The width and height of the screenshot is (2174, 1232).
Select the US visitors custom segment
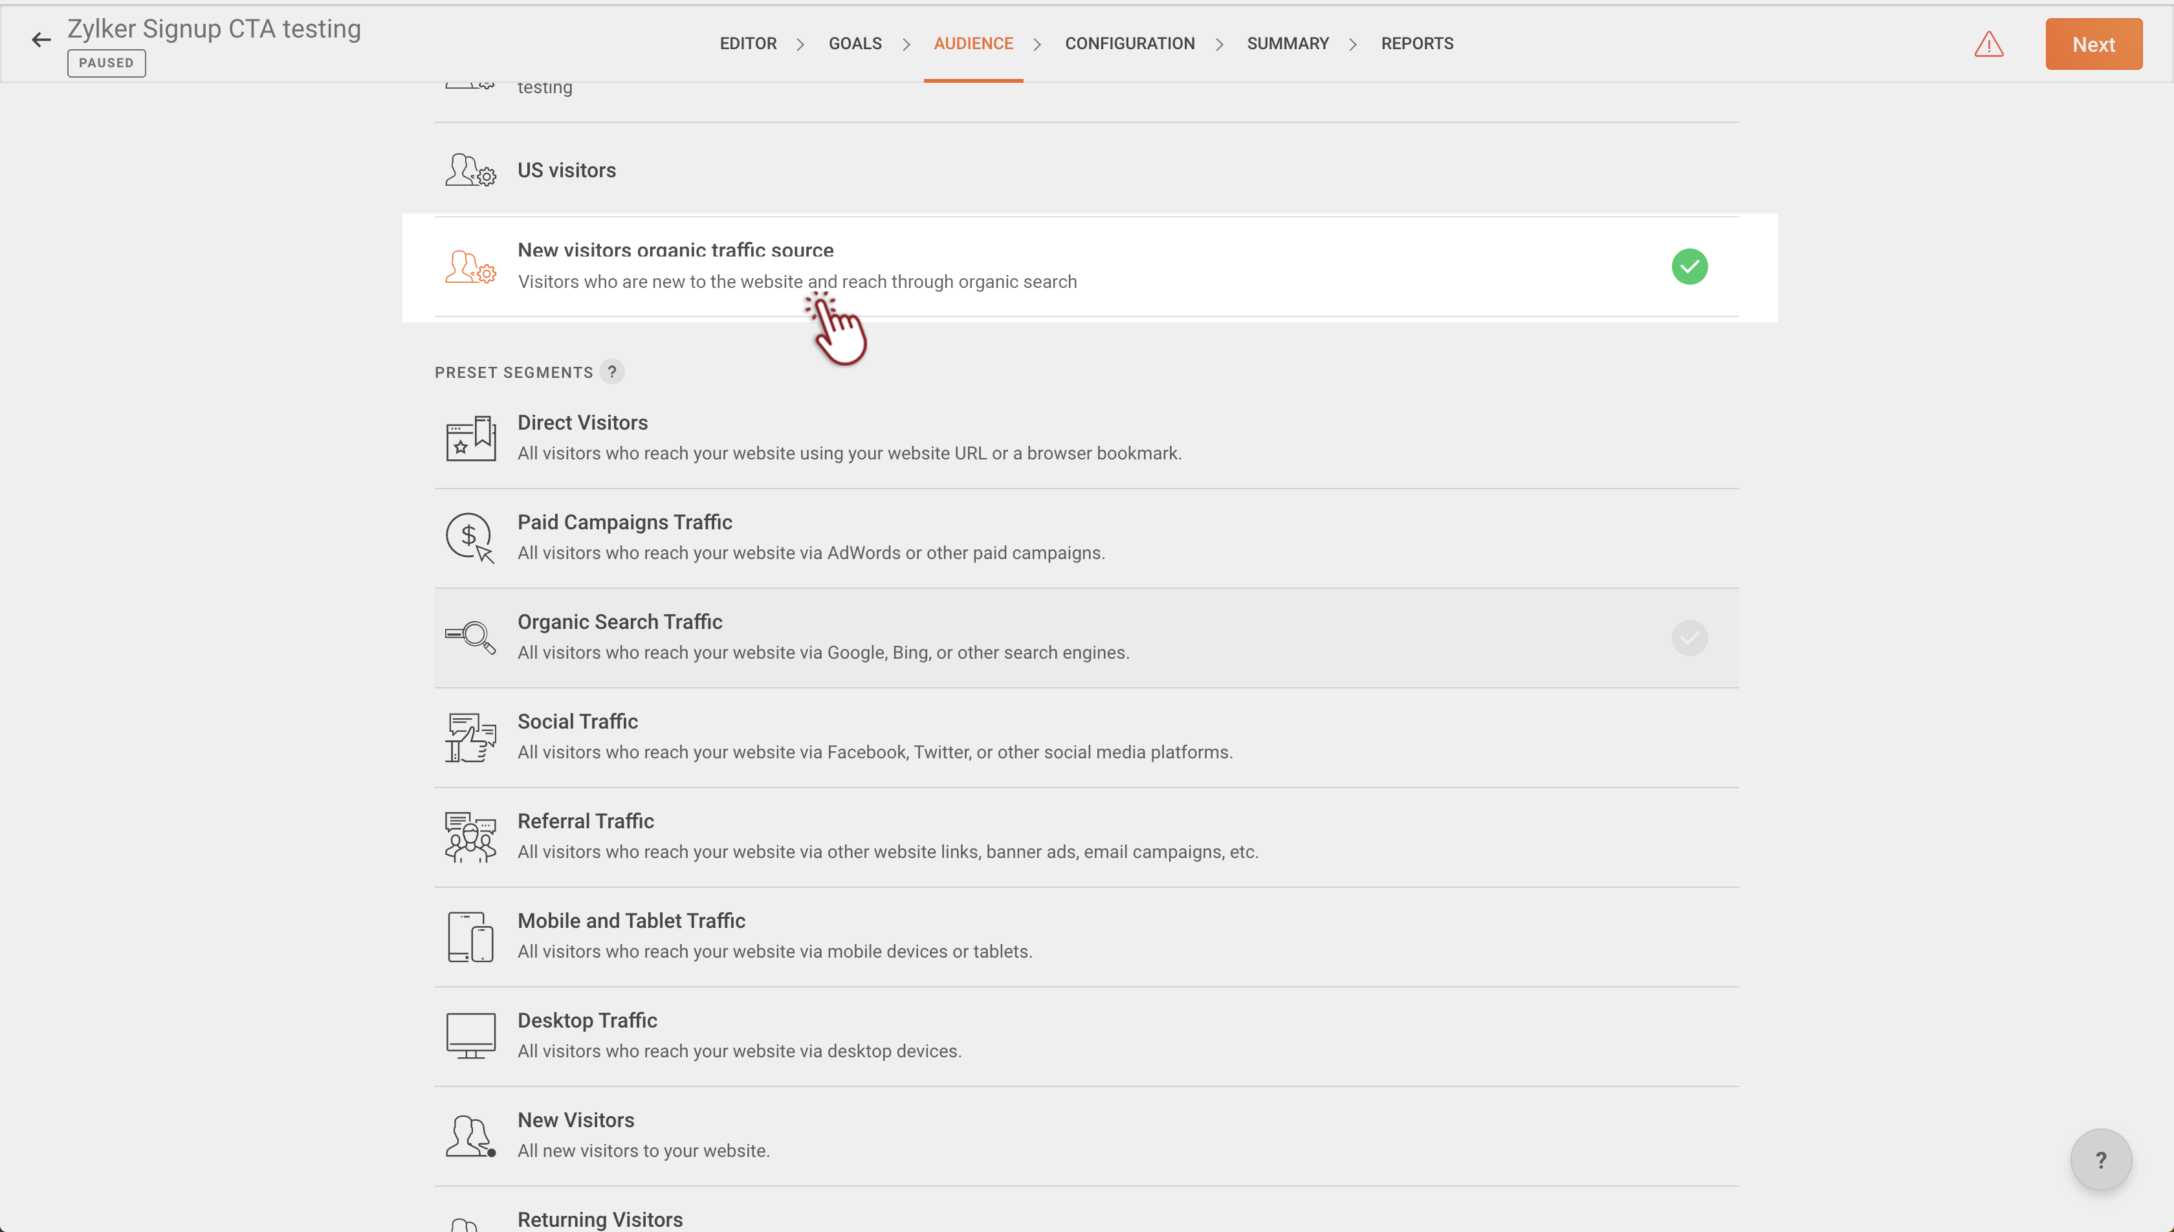click(566, 170)
